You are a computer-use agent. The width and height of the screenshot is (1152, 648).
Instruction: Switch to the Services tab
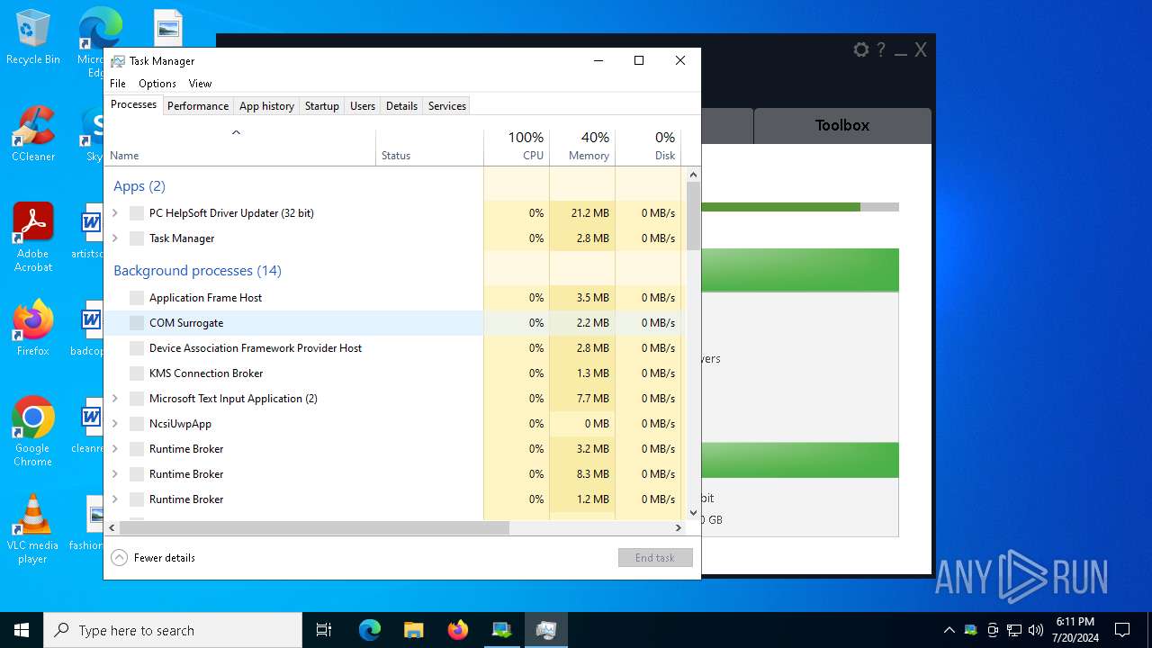[447, 106]
